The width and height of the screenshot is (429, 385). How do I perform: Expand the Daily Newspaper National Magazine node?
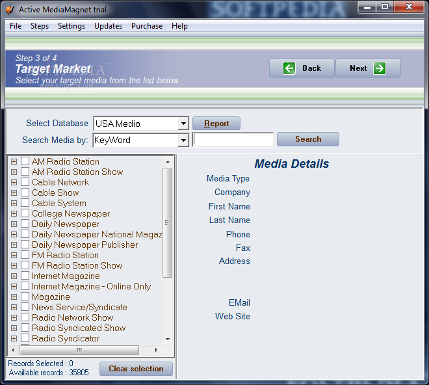pos(14,234)
